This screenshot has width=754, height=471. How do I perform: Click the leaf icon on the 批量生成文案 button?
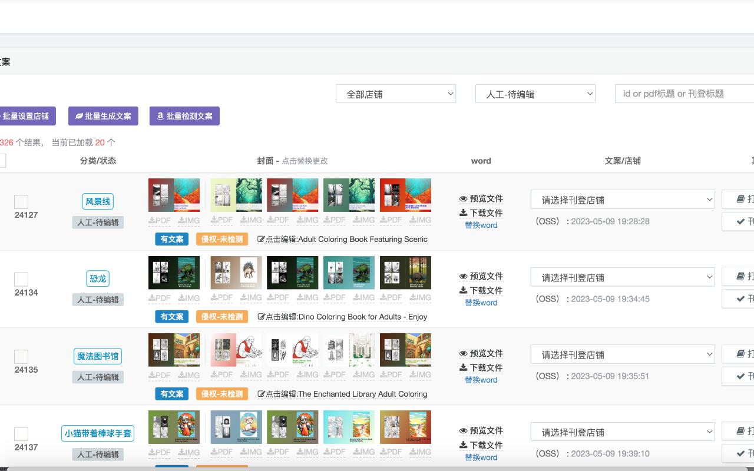79,116
